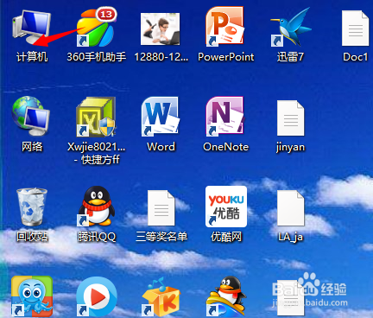Click the 计算机 label text
This screenshot has width=373, height=318.
(32, 57)
